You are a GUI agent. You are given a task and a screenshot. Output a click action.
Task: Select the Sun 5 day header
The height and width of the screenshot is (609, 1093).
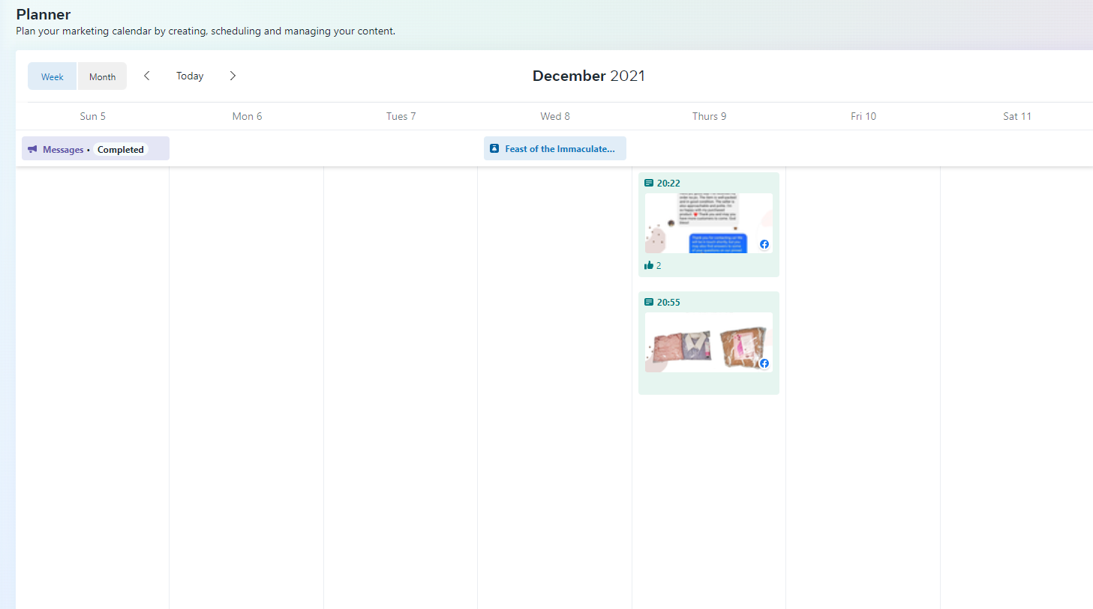pos(93,116)
